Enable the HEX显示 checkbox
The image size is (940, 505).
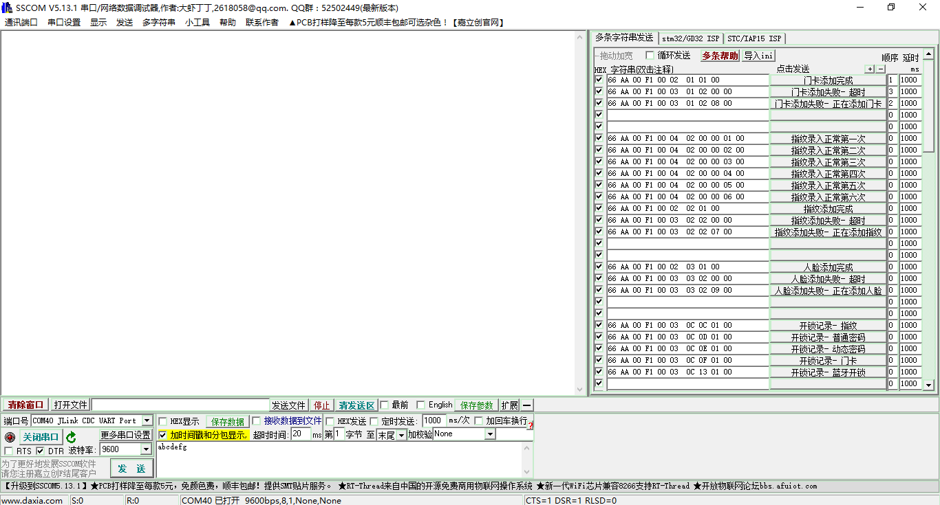tap(163, 420)
